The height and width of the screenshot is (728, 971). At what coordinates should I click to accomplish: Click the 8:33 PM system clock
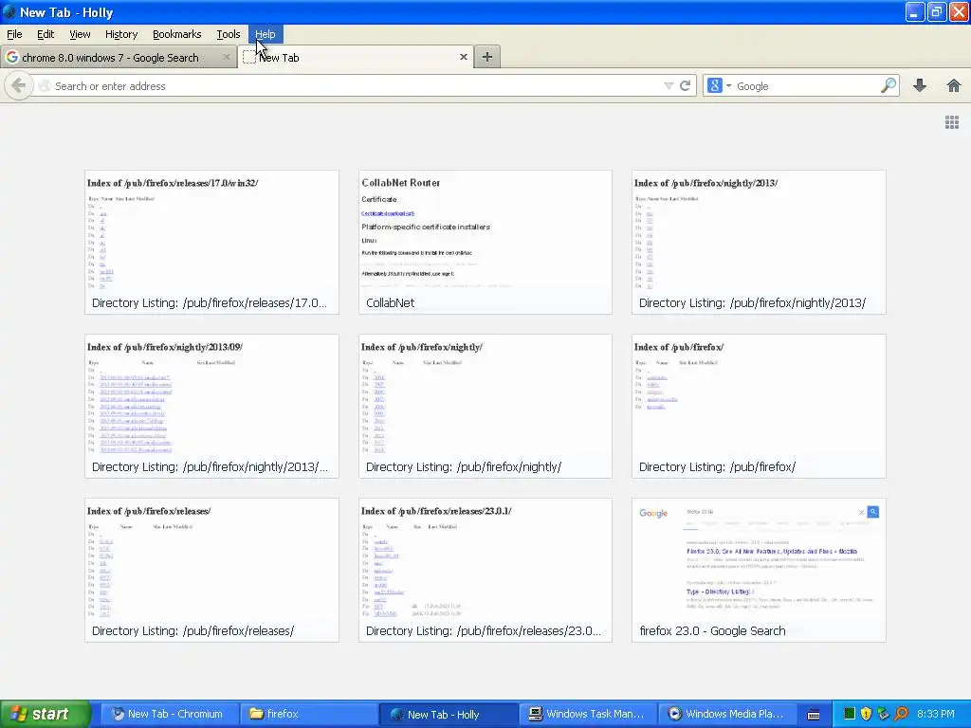click(936, 714)
